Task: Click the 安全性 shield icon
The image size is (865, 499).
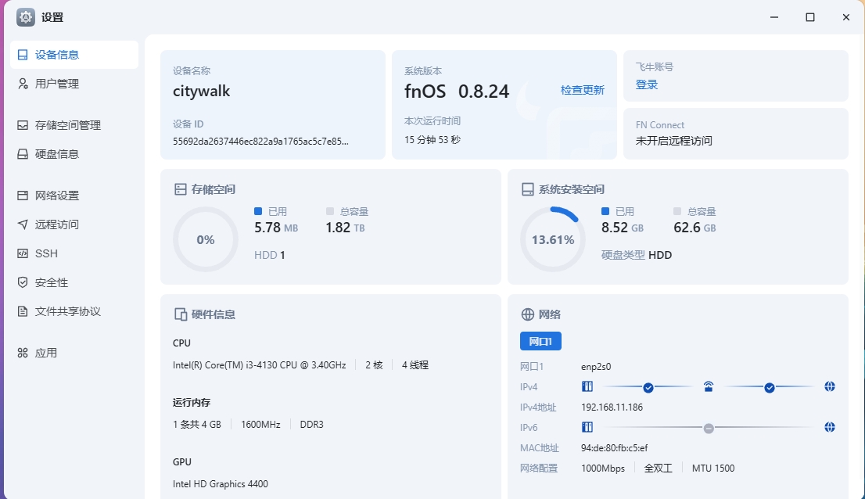Action: [x=23, y=282]
